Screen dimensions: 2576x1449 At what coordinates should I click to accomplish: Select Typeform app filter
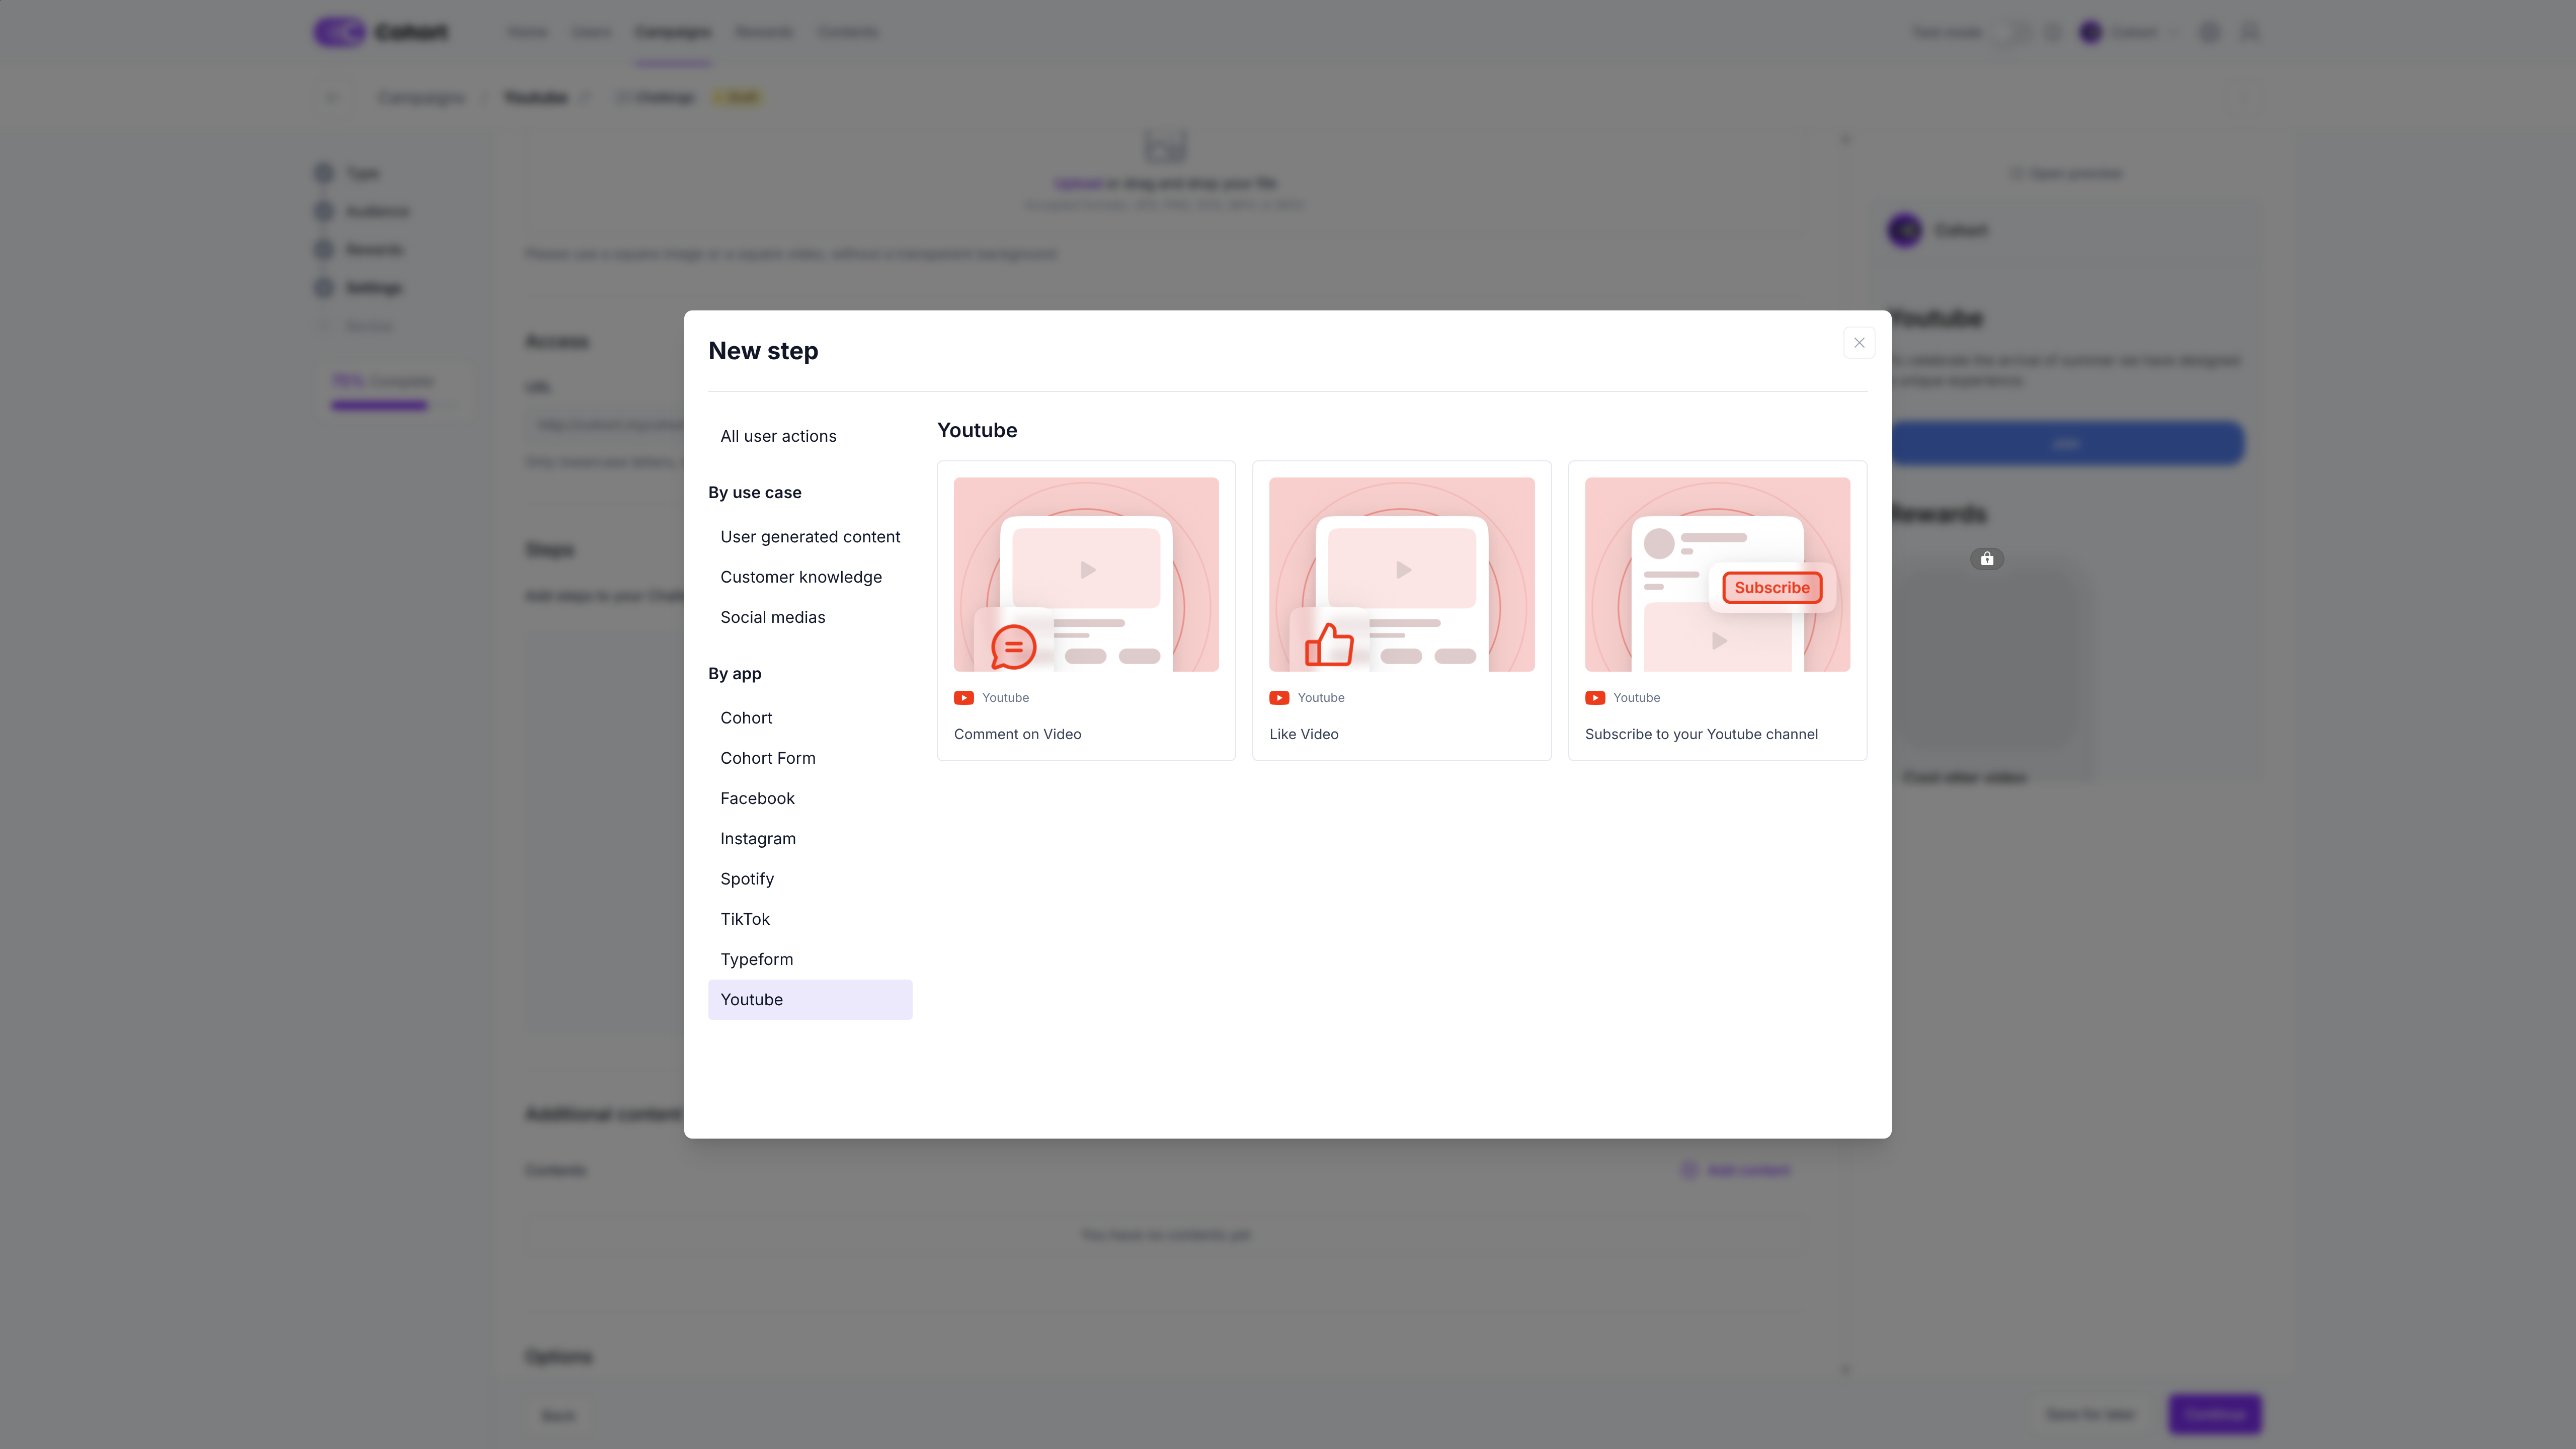pyautogui.click(x=756, y=959)
